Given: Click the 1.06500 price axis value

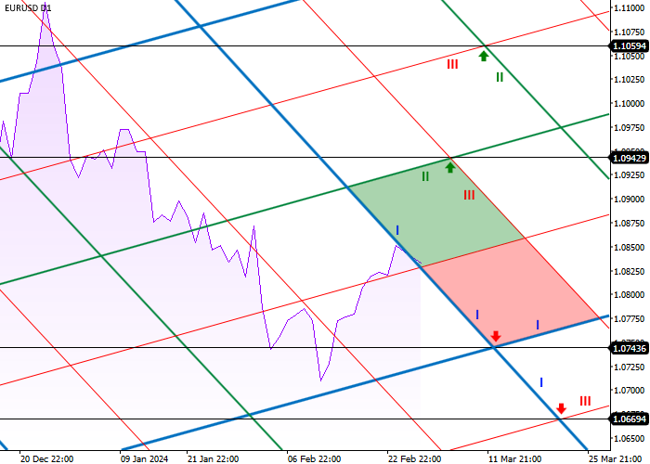Looking at the screenshot, I should point(630,439).
